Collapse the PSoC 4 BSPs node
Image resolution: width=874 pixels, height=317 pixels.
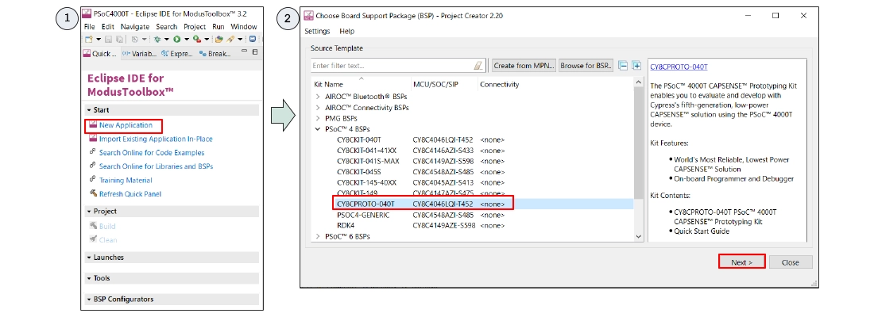[318, 129]
